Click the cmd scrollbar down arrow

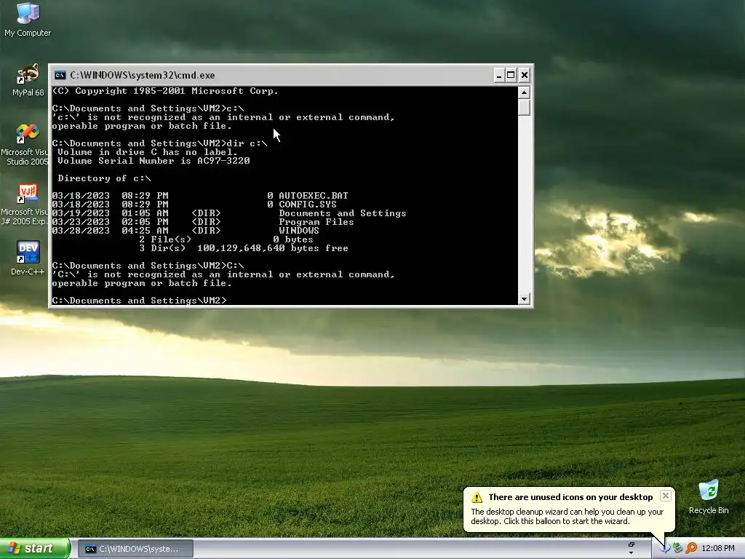pos(524,299)
